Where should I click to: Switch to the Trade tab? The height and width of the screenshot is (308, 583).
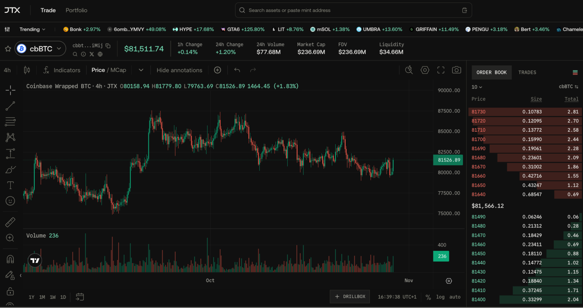[48, 10]
